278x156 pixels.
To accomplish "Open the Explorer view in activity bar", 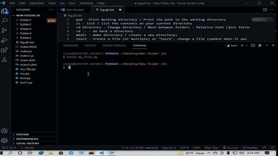I will [4, 11].
